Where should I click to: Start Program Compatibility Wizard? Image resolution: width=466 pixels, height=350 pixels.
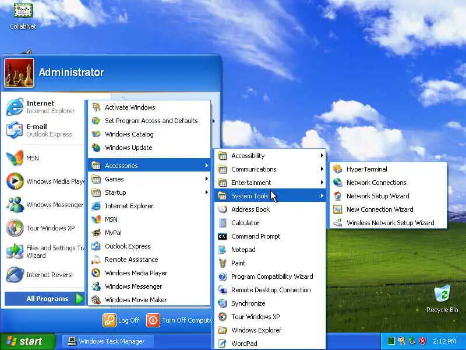point(270,276)
